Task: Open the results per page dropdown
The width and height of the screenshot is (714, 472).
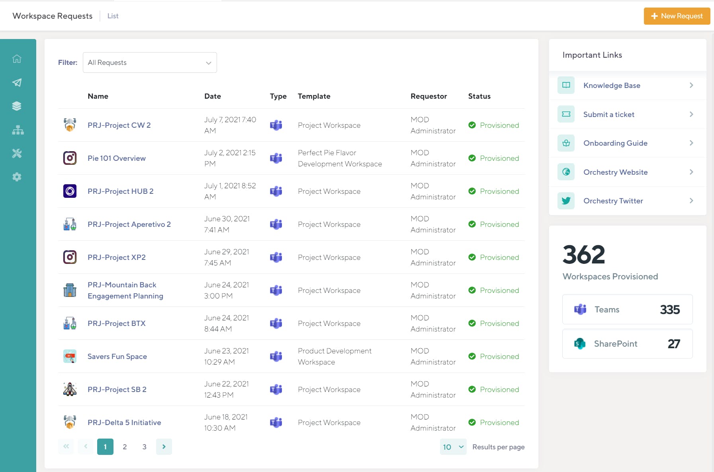Action: 453,447
